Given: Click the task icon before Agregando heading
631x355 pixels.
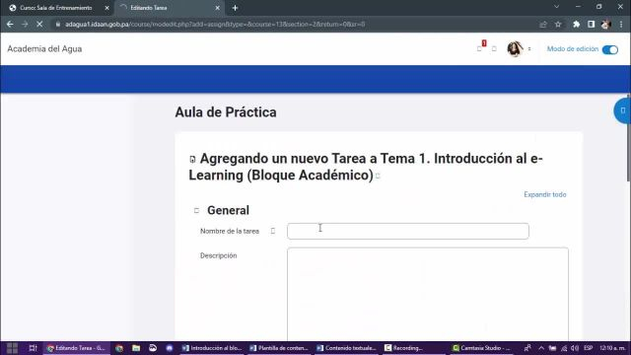Looking at the screenshot, I should (x=192, y=160).
